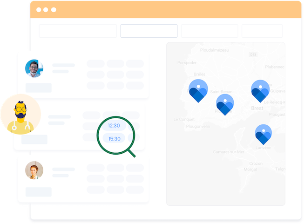Click the map pin near Guipavas
The width and height of the screenshot is (304, 224).
[260, 90]
